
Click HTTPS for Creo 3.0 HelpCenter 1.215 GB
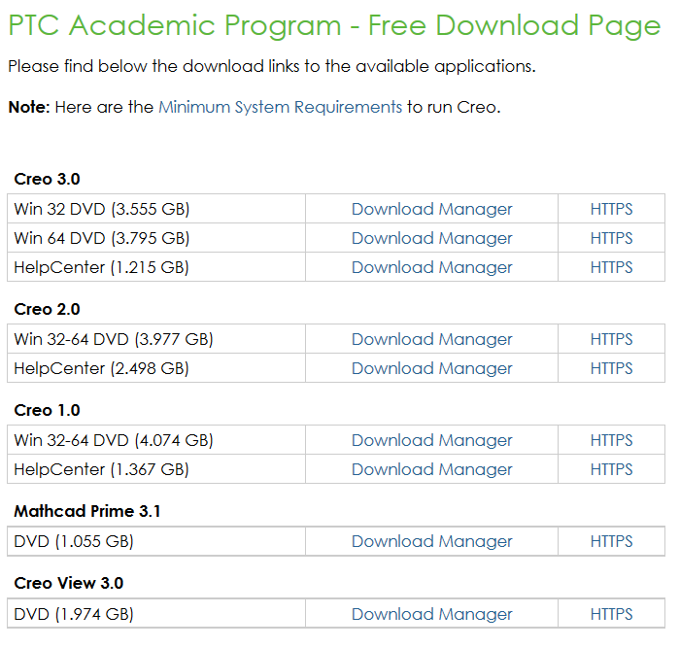point(611,267)
